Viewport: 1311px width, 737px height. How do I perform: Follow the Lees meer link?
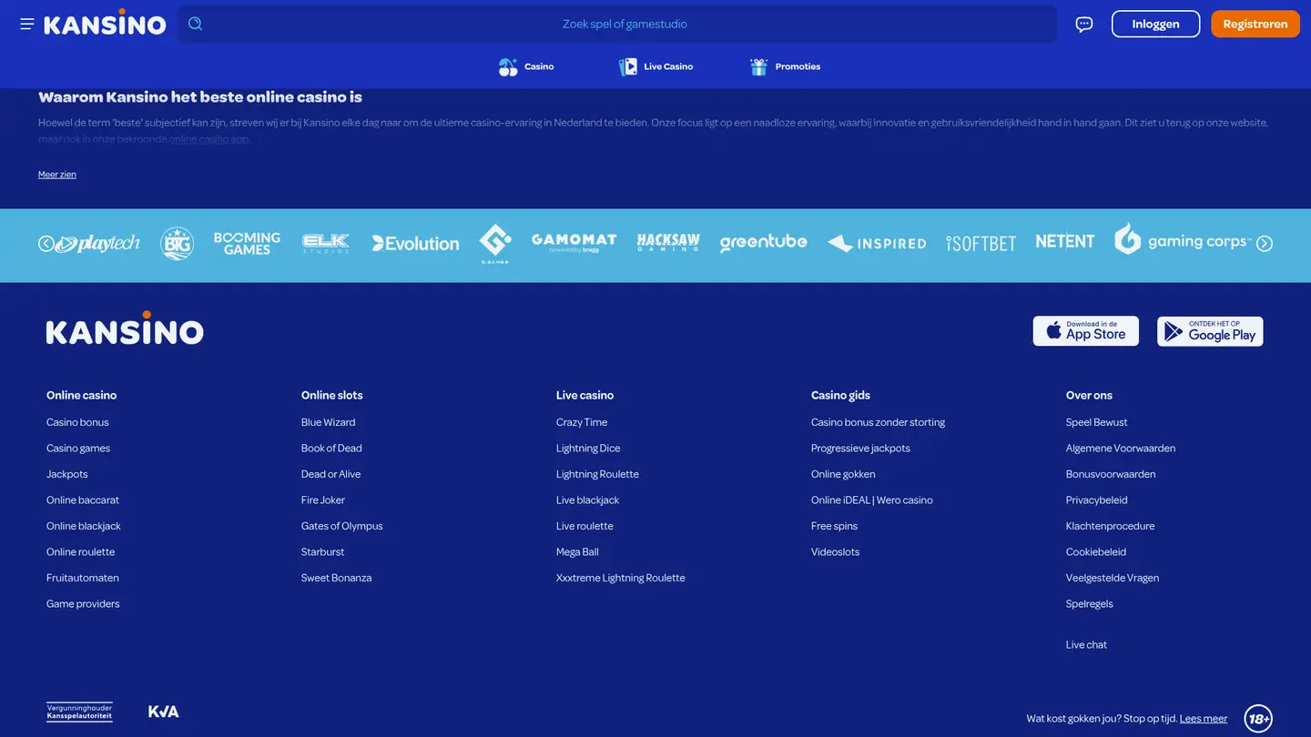click(x=1204, y=719)
